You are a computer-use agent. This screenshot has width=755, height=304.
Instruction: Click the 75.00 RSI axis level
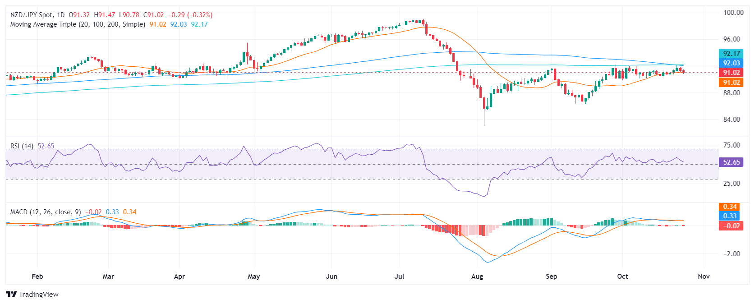(732, 145)
